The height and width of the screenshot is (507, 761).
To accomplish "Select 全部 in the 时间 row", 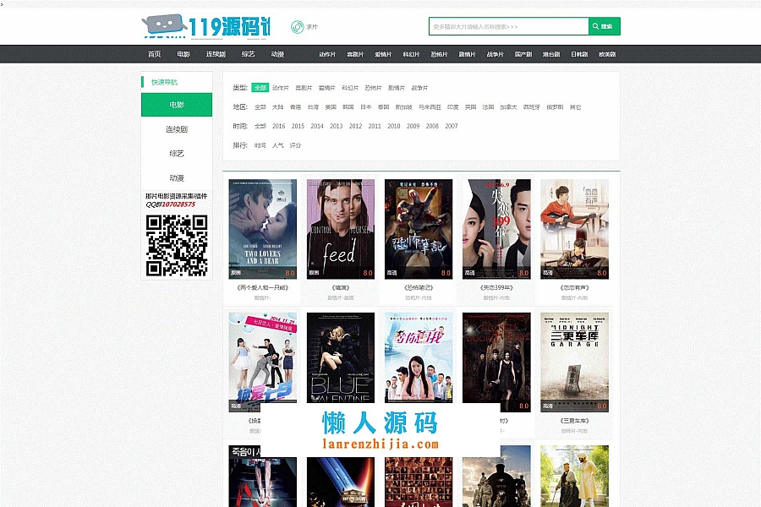I will 260,126.
